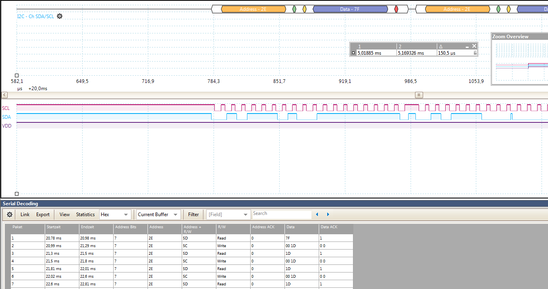Toggle the ruler checkbox beside 5,01885 ms
Image resolution: width=548 pixels, height=289 pixels.
pyautogui.click(x=353, y=53)
